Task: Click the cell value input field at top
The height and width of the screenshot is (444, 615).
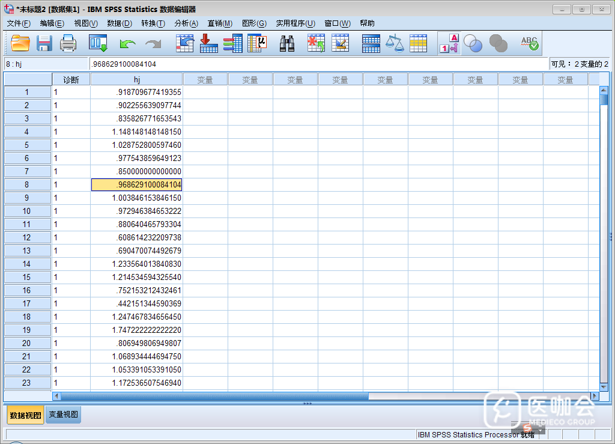Action: point(318,64)
